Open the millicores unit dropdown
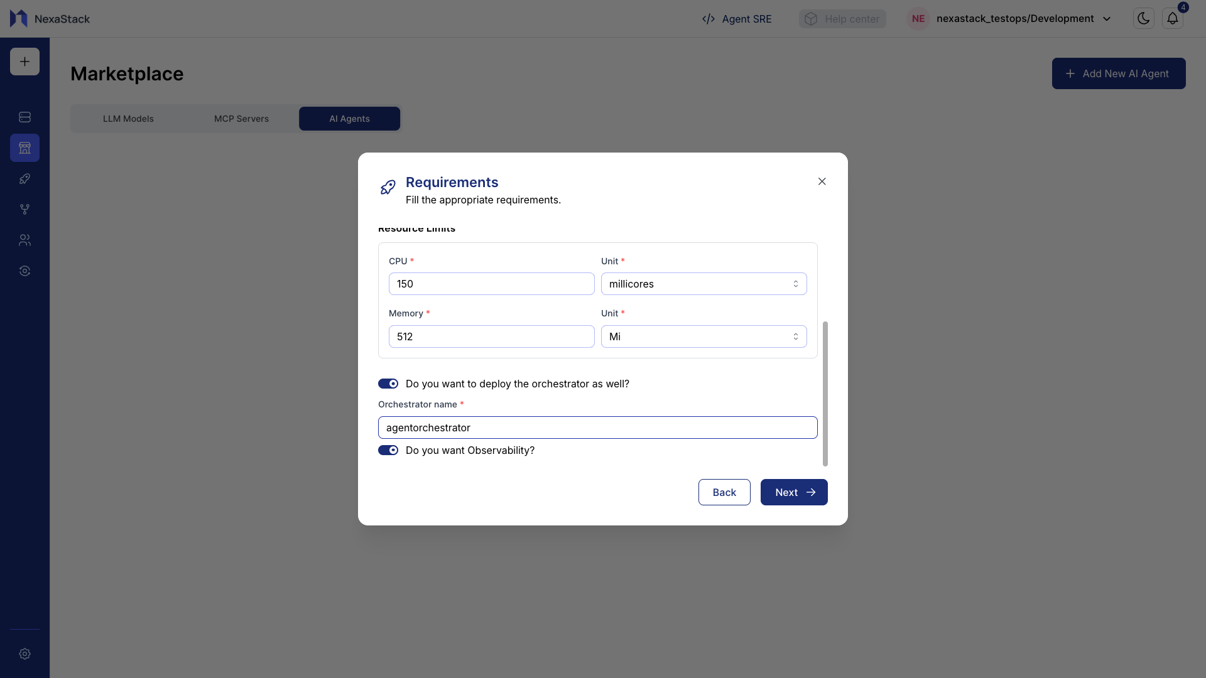 [x=703, y=284]
